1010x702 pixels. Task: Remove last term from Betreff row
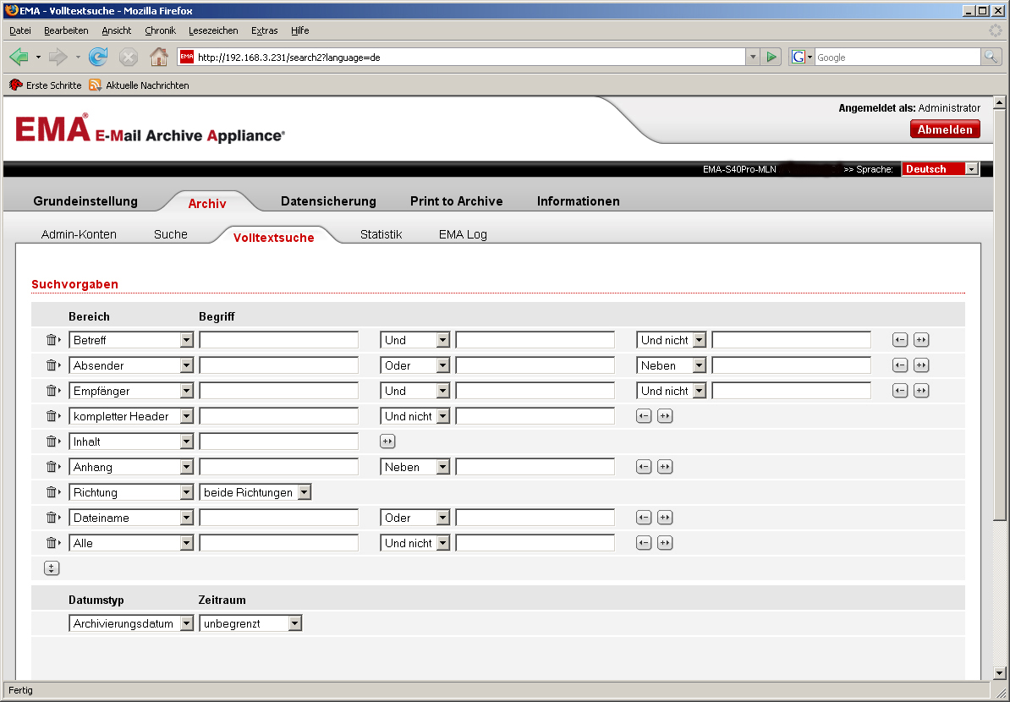pyautogui.click(x=900, y=340)
